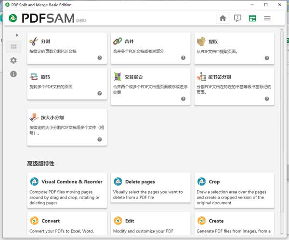289x240 pixels.
Task: Click 'Visually select the pages' description
Action: (x=148, y=195)
